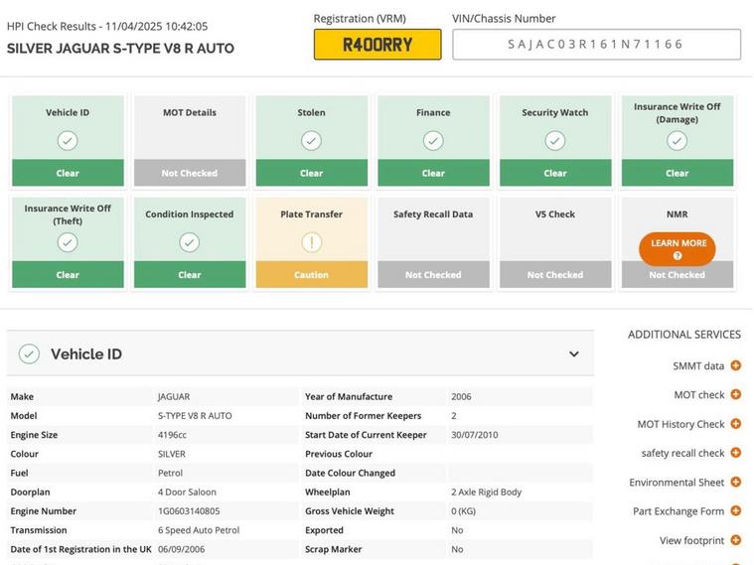The image size is (754, 565).
Task: Click the Vehicle ID section heading
Action: [86, 353]
